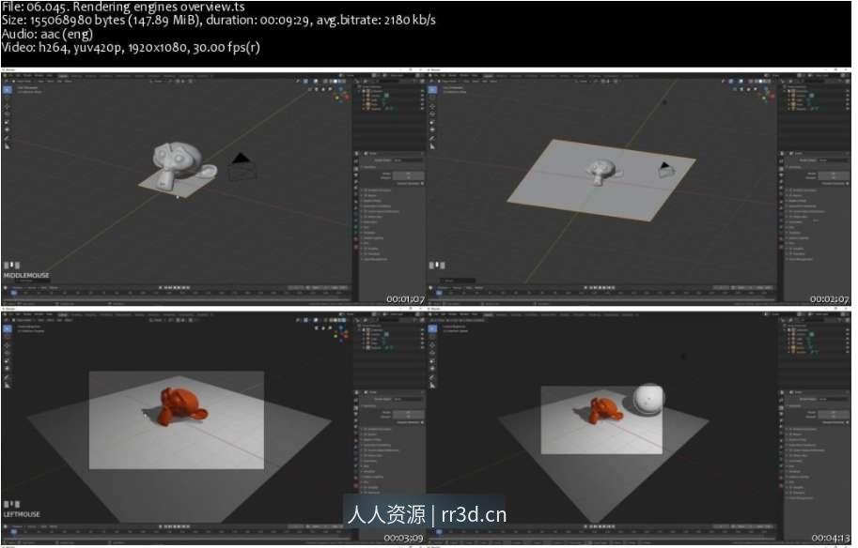Screen dimensions: 858x548
Task: Expand Volumetrics panel in 00:01:07 frame
Action: coord(371,221)
